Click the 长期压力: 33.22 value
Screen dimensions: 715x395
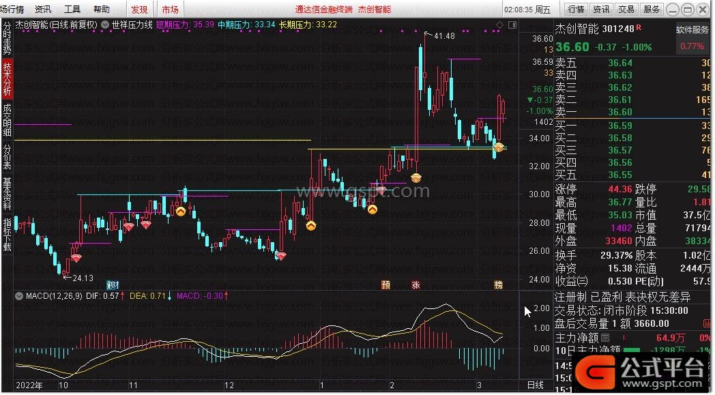click(x=308, y=25)
